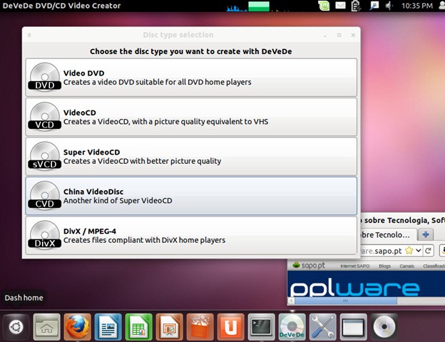Choose the China VideoDisc disc type

[x=191, y=196]
